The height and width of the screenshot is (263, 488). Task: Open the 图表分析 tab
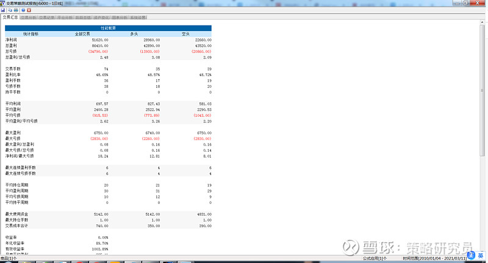[120, 18]
